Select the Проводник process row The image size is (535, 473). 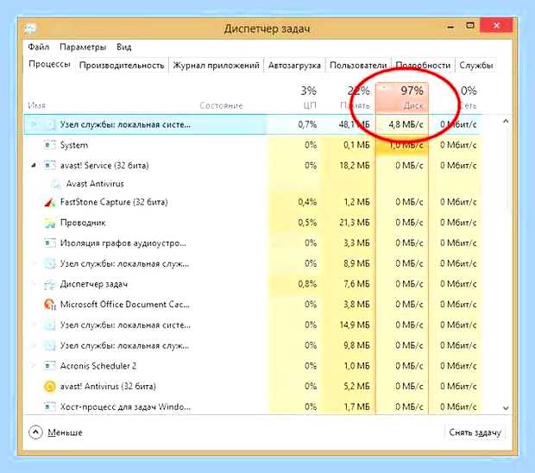point(253,223)
